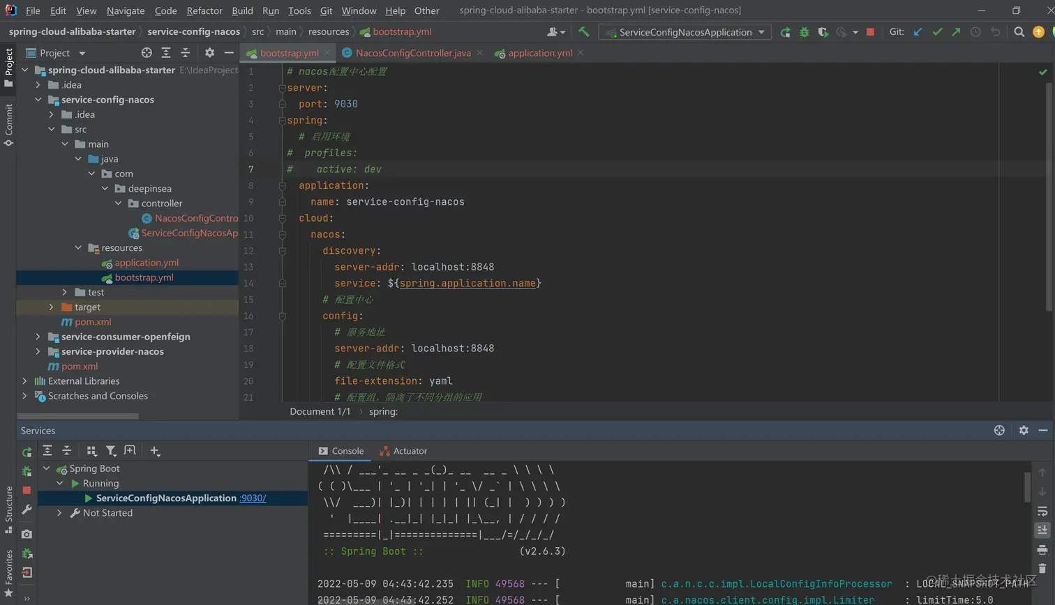Close the bootstrap.yml editor tab
Image resolution: width=1055 pixels, height=605 pixels.
[x=327, y=53]
